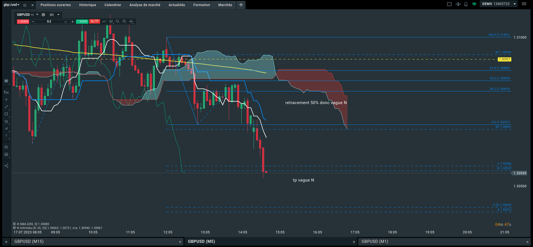The height and width of the screenshot is (247, 533).
Task: Choose the rectangle shape tool
Action: pyautogui.click(x=6, y=114)
